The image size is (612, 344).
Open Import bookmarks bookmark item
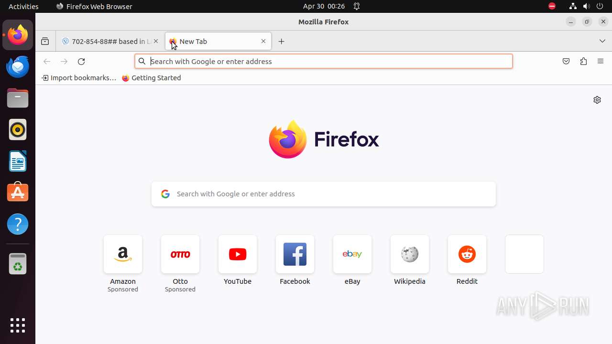79,78
